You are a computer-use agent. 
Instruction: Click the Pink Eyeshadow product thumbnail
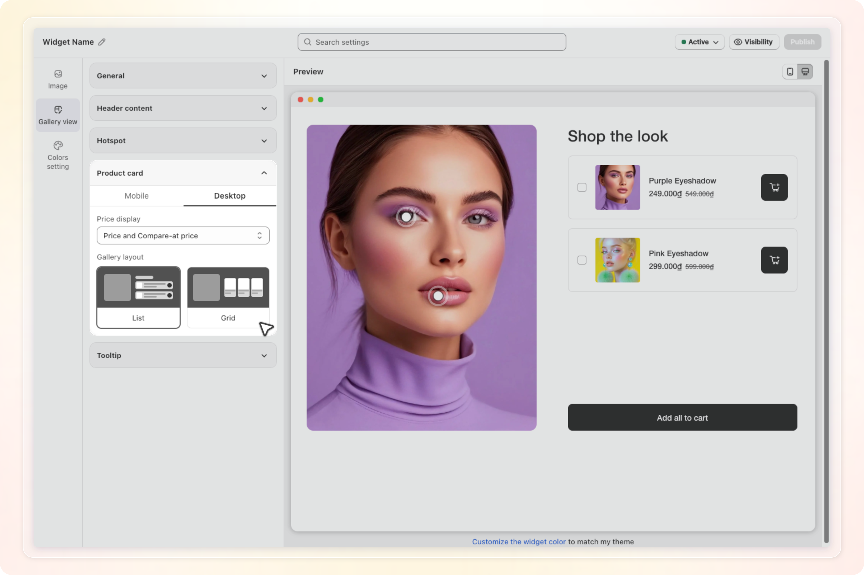coord(618,260)
